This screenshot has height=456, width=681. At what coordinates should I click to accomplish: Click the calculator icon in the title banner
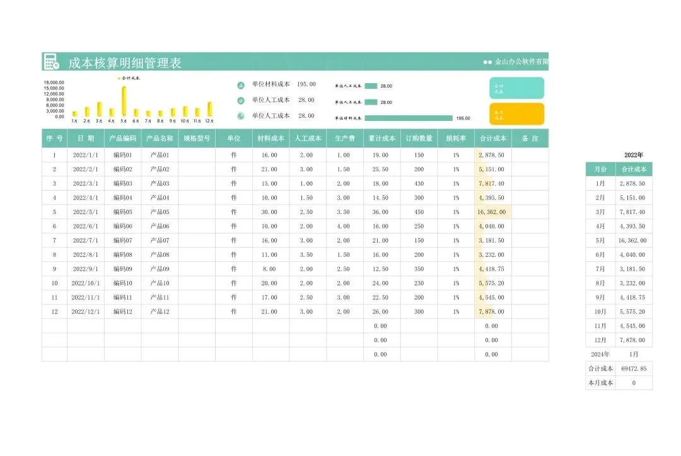51,62
